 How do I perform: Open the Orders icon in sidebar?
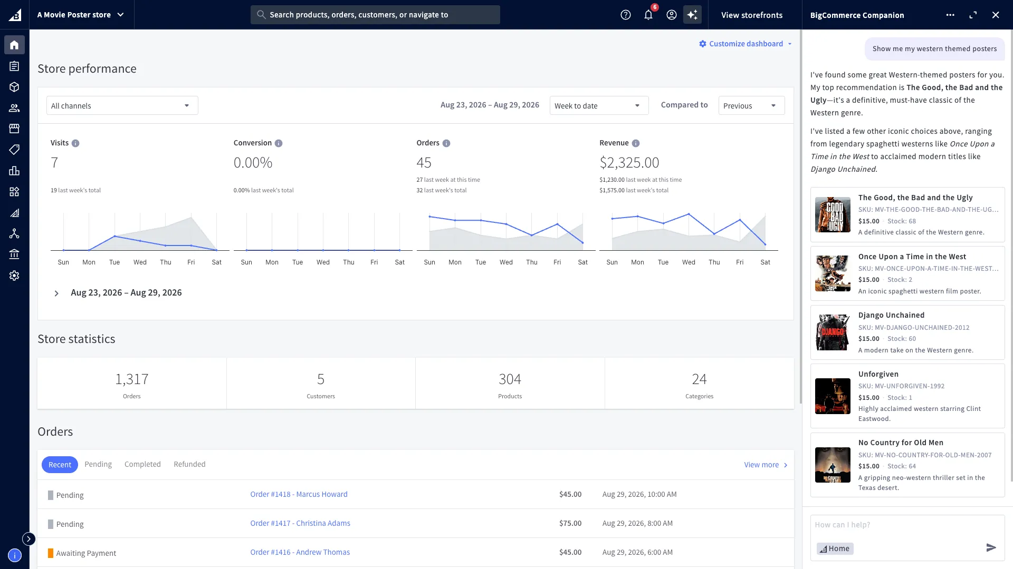[x=14, y=66]
